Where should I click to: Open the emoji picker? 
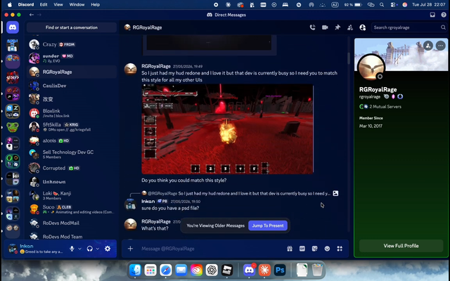[x=327, y=249]
